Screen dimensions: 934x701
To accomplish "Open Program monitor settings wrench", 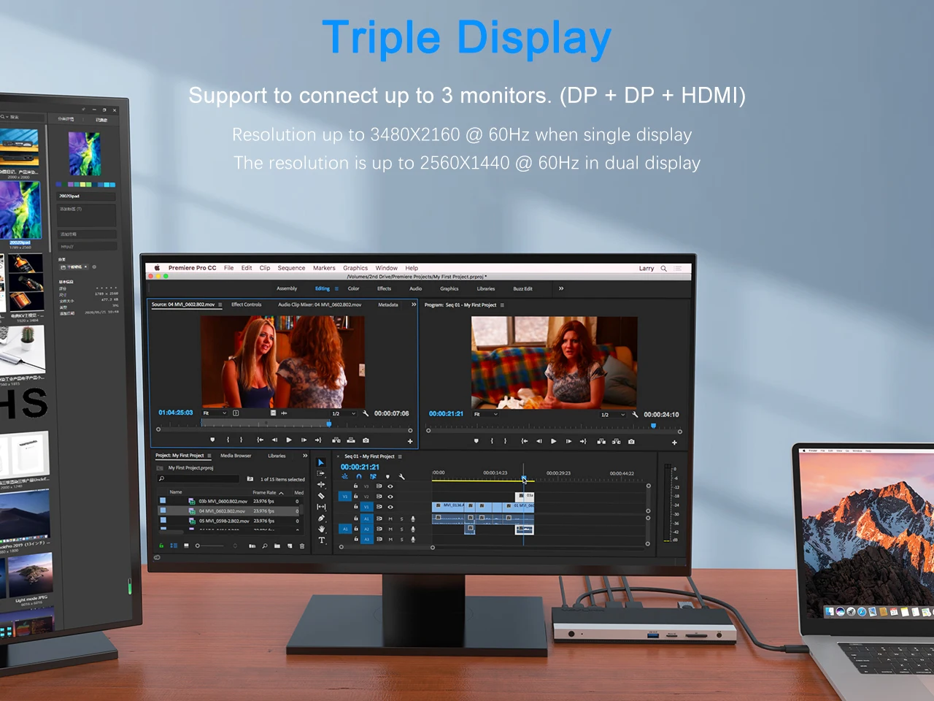I will tap(635, 414).
